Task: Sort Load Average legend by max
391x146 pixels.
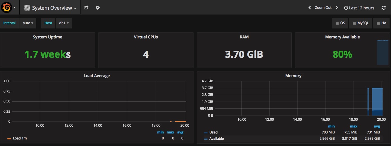Action: [x=170, y=132]
